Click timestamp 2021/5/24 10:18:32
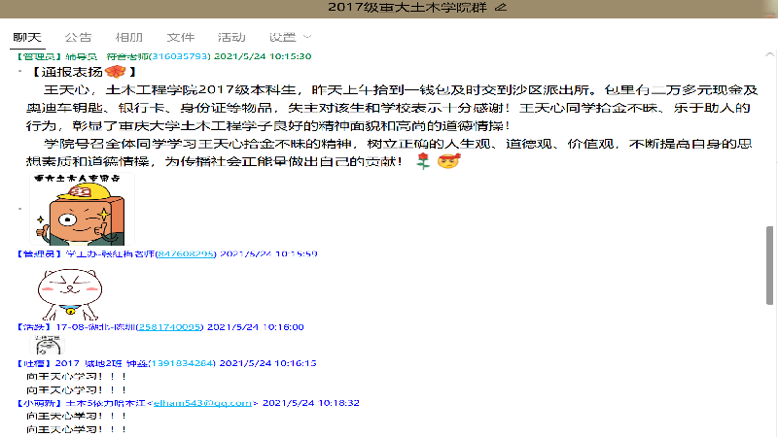Viewport: 778px width, 437px height. (x=310, y=403)
